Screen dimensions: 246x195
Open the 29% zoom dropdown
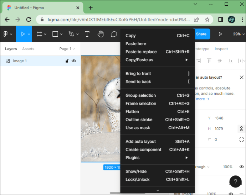pos(239,34)
